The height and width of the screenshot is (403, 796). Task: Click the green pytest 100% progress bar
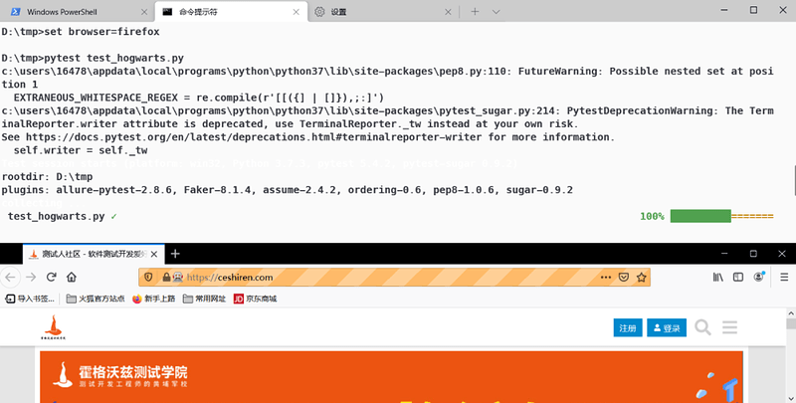700,216
